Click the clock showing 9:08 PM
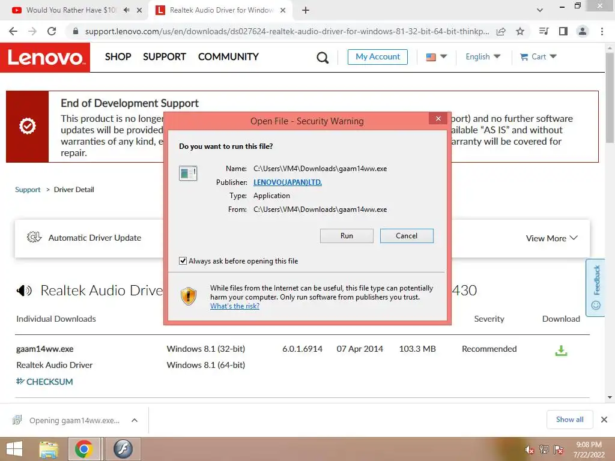615x461 pixels. [x=589, y=445]
